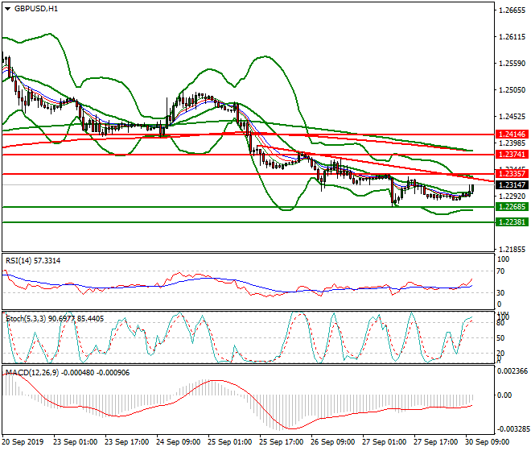Viewport: 531px width, 451px height.
Task: Click the 80 level on Stochastic scale
Action: click(x=504, y=324)
